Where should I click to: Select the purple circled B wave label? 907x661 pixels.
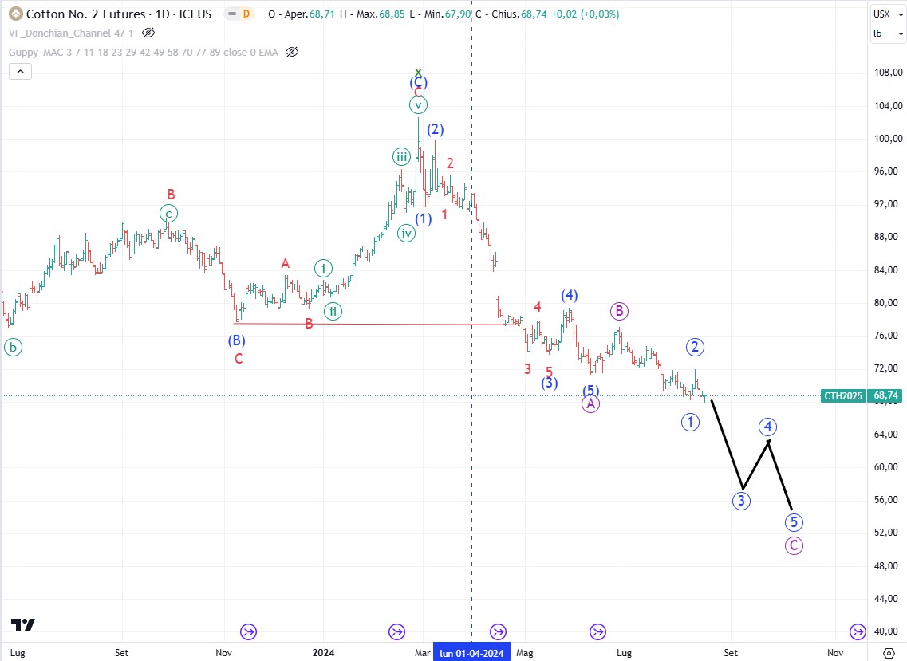tap(619, 311)
